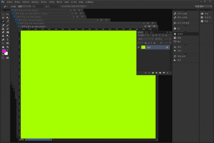Click the 레이어 button in the collapsed dock
The image size is (214, 143).
tap(179, 34)
